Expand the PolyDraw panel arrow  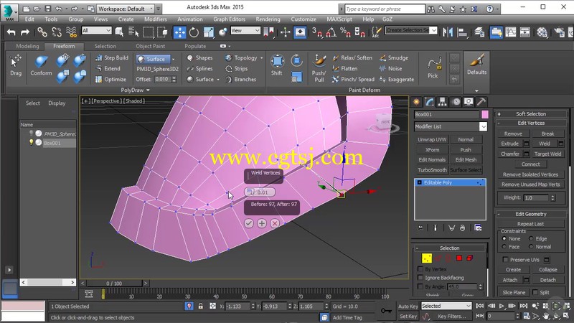[x=148, y=90]
